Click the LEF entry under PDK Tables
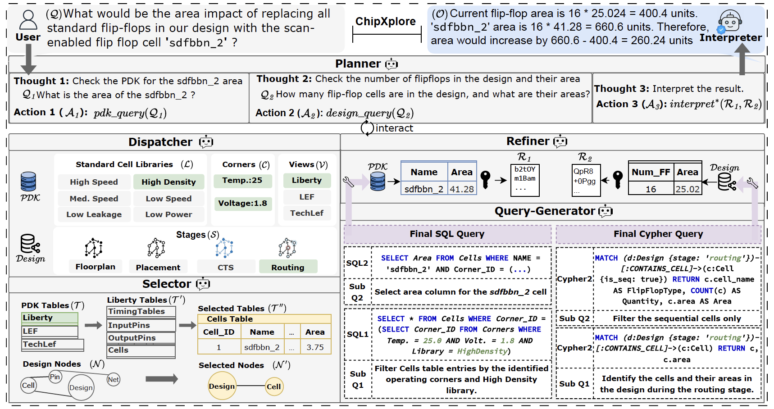The width and height of the screenshot is (774, 409). click(x=50, y=332)
